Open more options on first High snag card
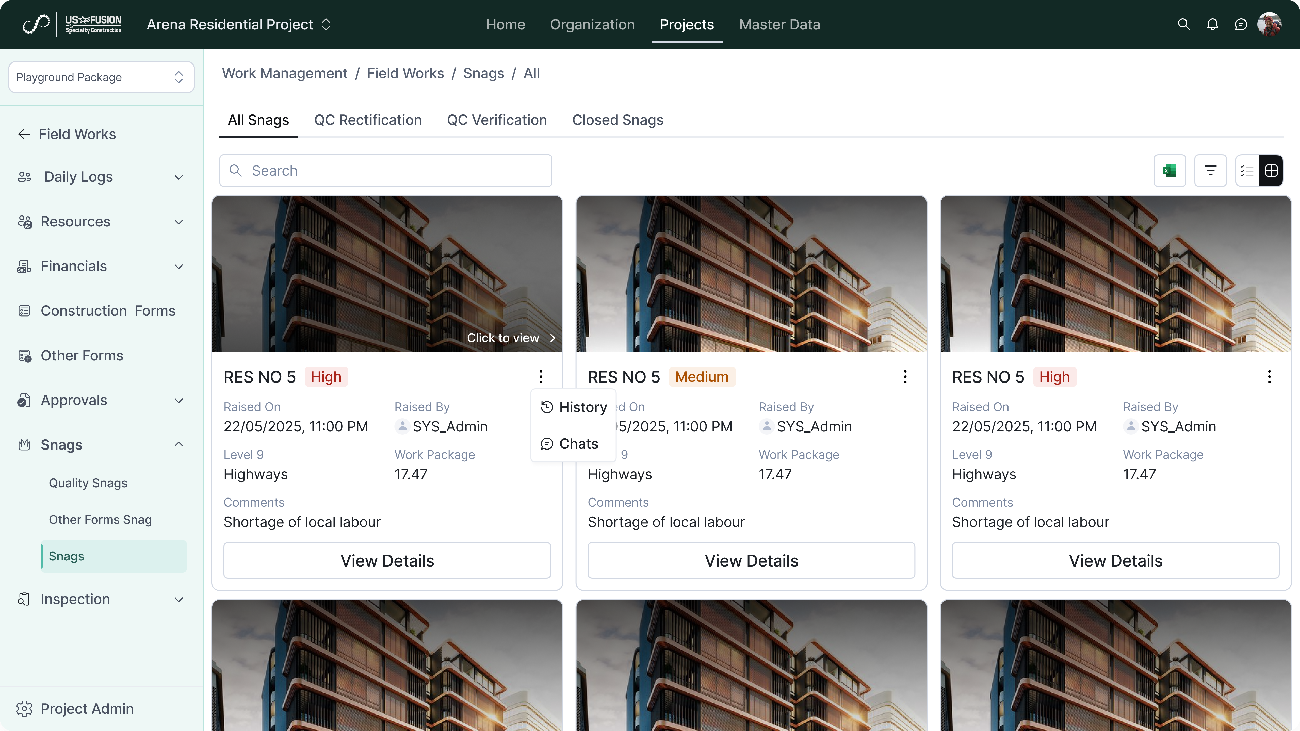Image resolution: width=1300 pixels, height=731 pixels. coord(541,377)
